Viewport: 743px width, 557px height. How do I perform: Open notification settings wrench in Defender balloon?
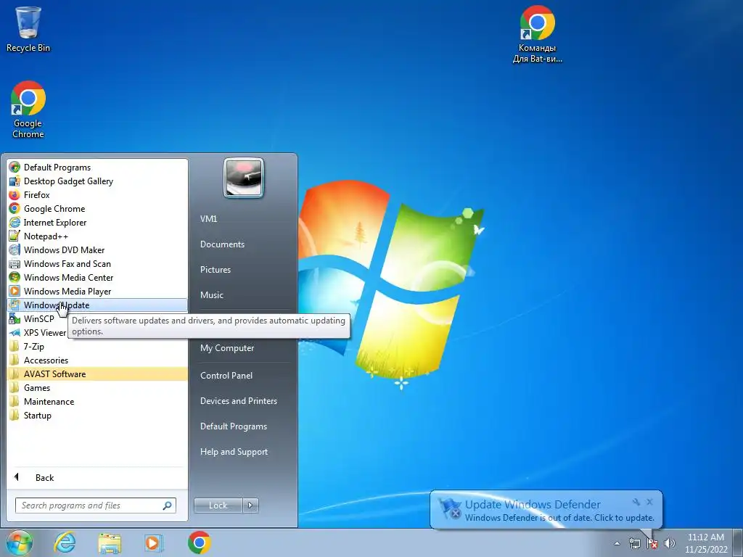636,502
